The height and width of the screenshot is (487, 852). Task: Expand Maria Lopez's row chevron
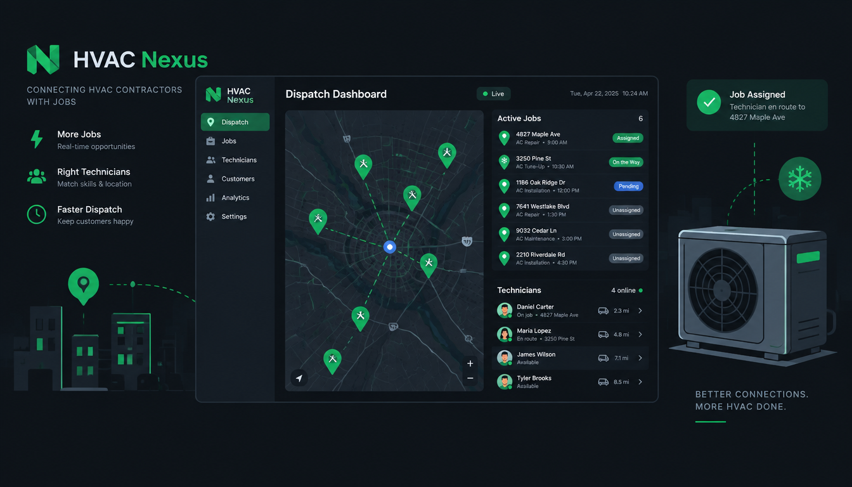(640, 334)
